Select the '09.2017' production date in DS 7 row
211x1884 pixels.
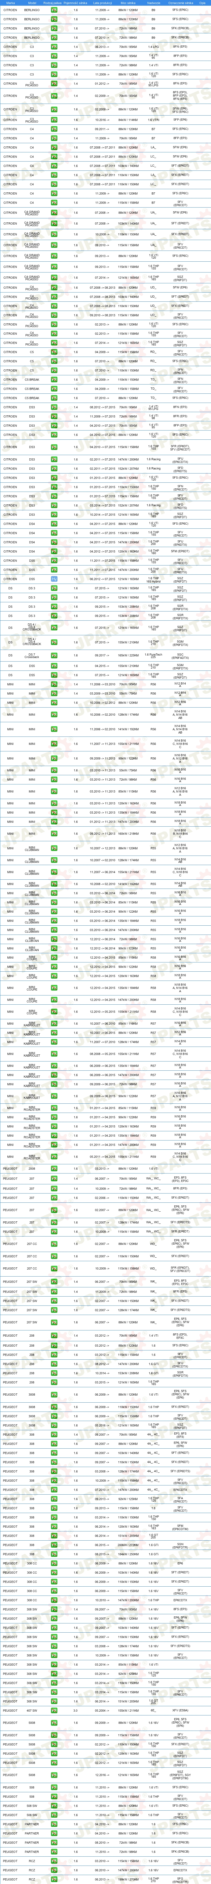pyautogui.click(x=102, y=655)
